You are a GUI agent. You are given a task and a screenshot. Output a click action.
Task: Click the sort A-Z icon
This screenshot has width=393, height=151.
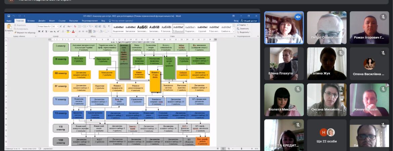104,27
